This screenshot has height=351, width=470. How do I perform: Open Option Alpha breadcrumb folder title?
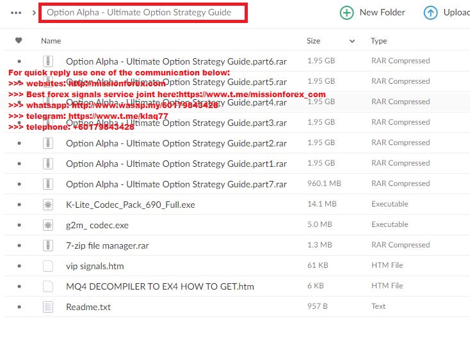(139, 12)
